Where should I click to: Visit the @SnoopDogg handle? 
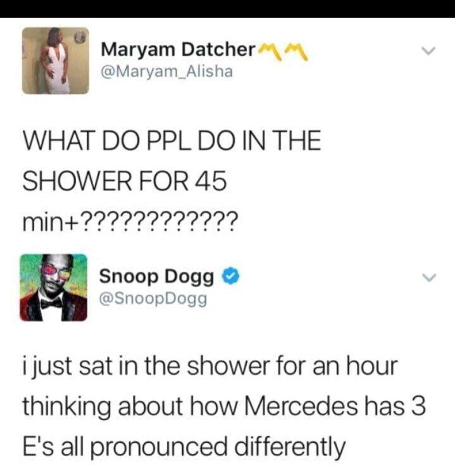(x=153, y=299)
